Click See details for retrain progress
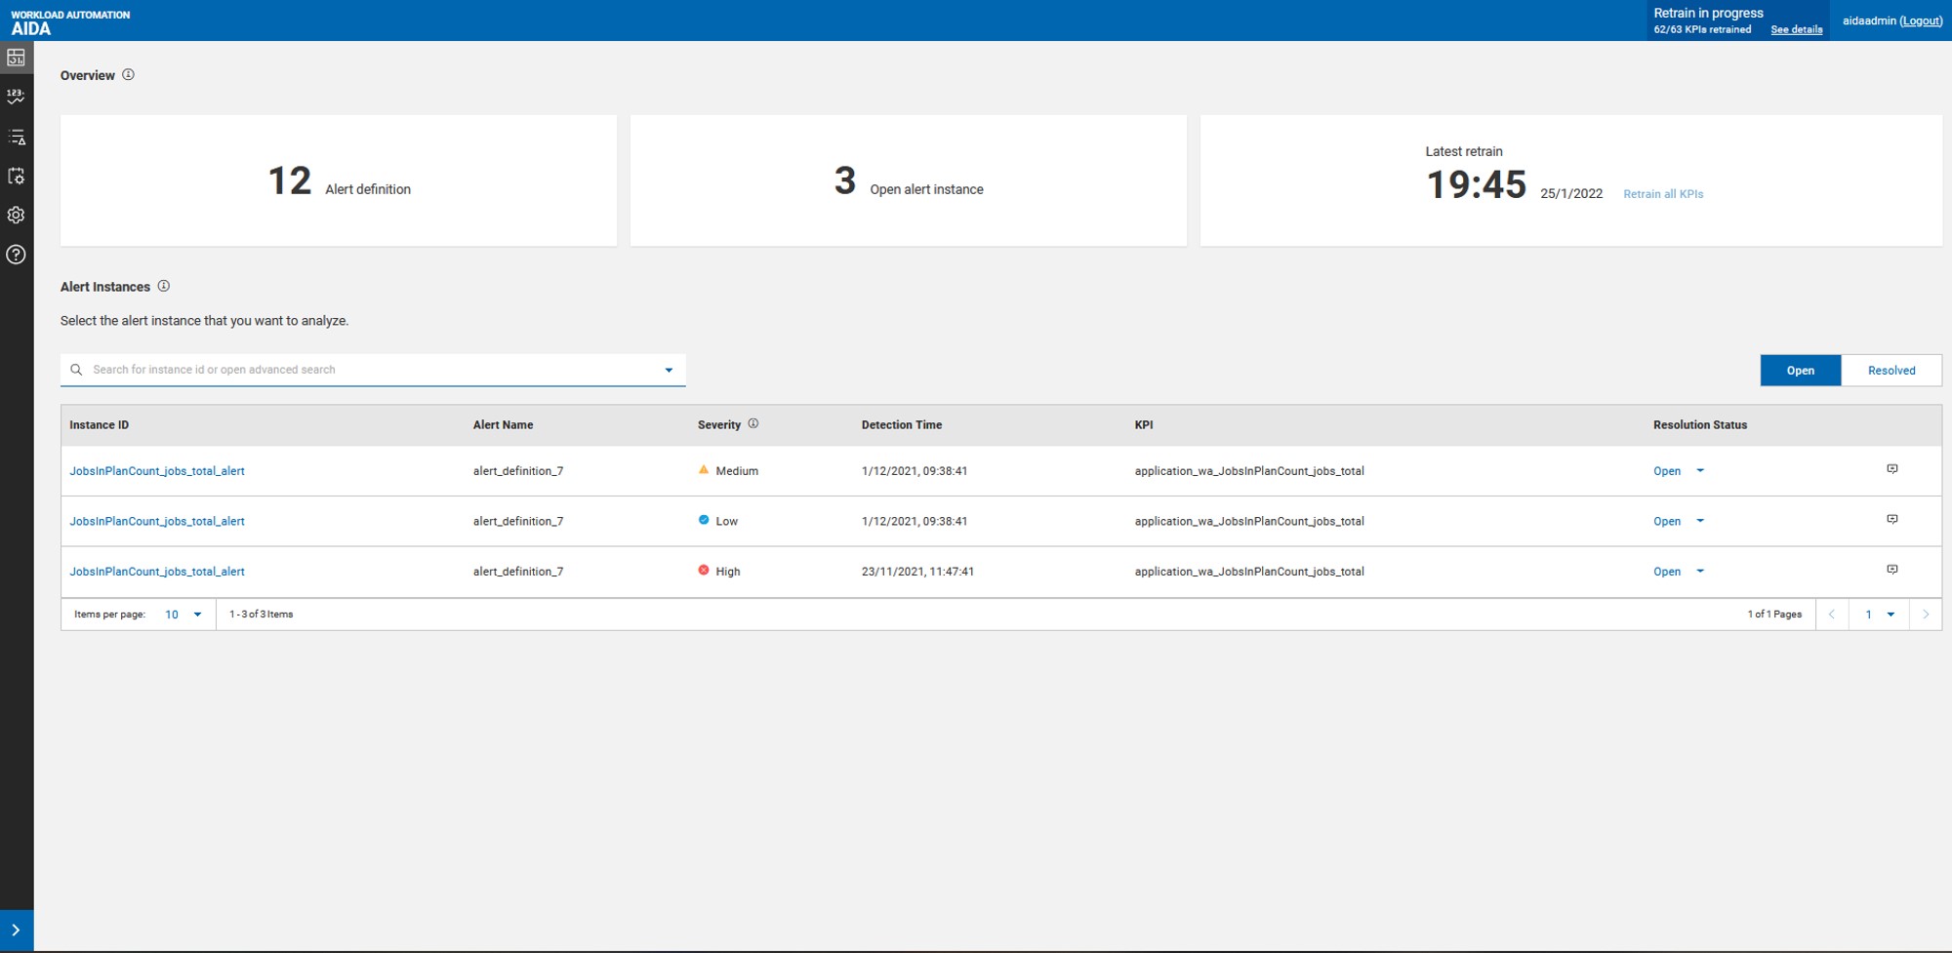Viewport: 1952px width, 953px height. pyautogui.click(x=1796, y=29)
